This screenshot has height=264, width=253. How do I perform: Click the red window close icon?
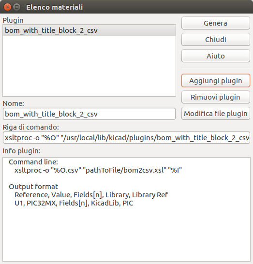7,7
